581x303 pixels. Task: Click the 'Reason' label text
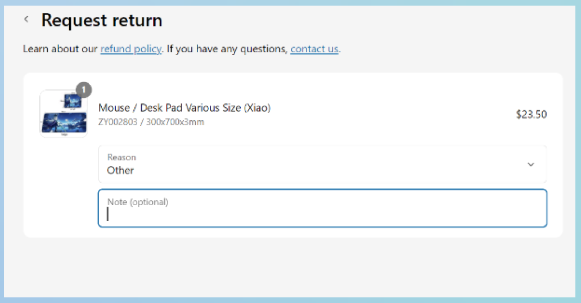121,157
